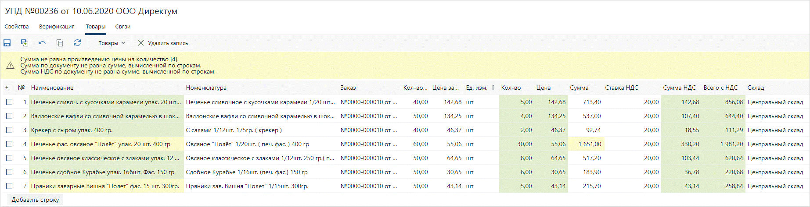The image size is (810, 207).
Task: Check the box next to row 7
Action: 9,186
